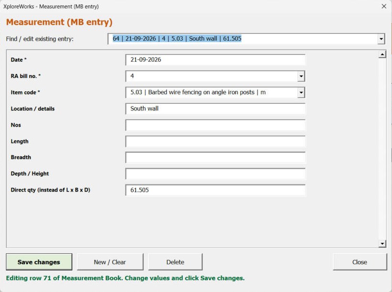Click the Direct qty field showing 61.505
This screenshot has height=292, width=392.
coord(215,190)
